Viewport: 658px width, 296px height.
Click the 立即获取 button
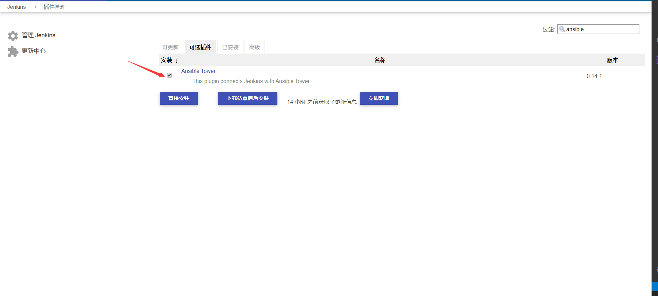point(379,98)
